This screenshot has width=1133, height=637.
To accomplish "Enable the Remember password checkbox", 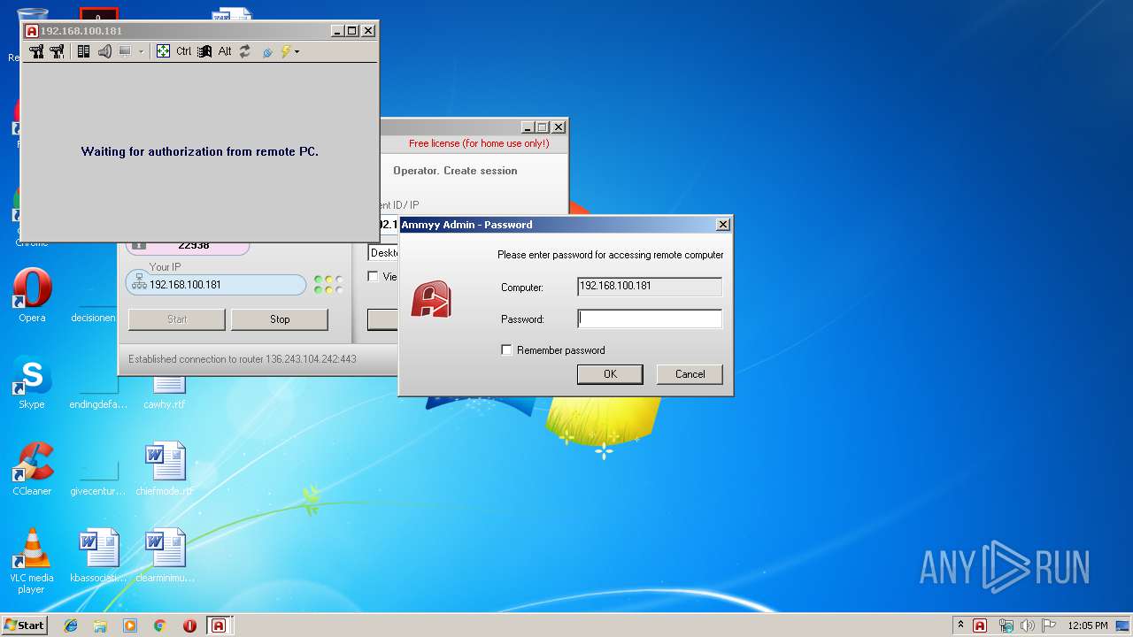I will 506,350.
